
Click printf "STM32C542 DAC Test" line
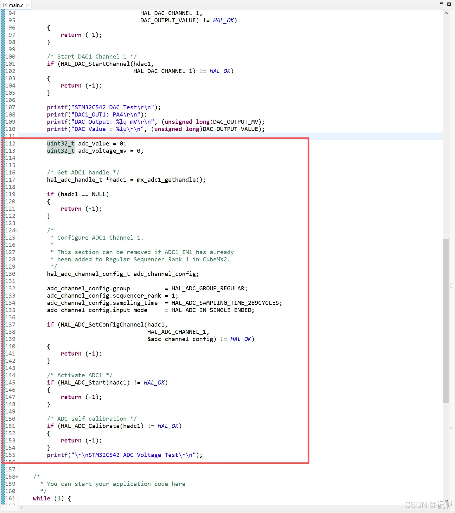[104, 107]
